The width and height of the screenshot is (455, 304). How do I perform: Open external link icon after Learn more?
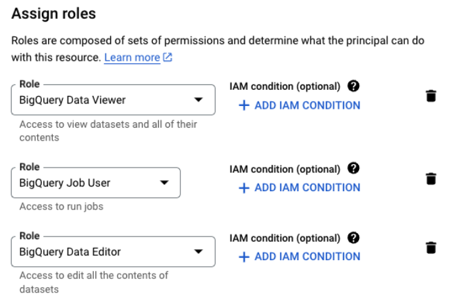(168, 58)
